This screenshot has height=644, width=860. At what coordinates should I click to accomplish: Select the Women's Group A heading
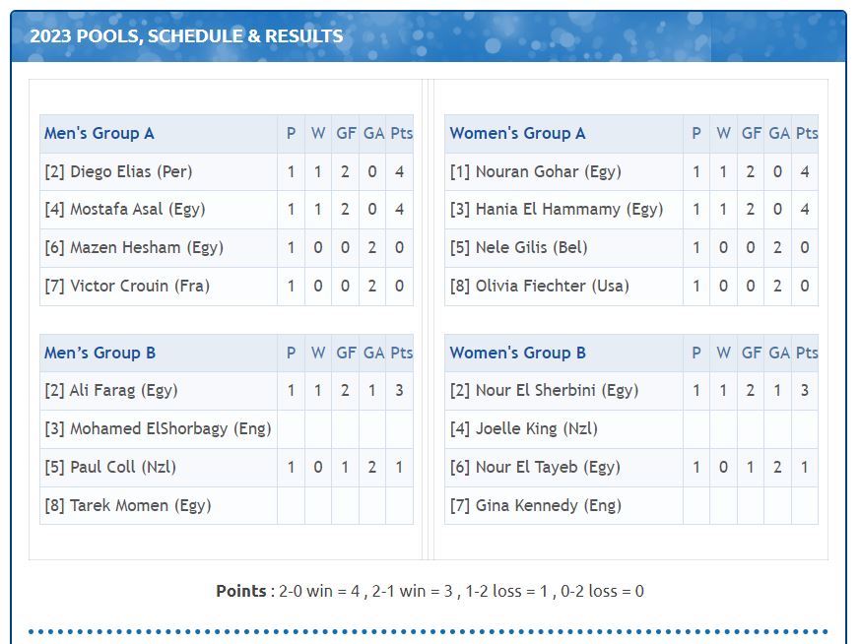click(x=517, y=133)
